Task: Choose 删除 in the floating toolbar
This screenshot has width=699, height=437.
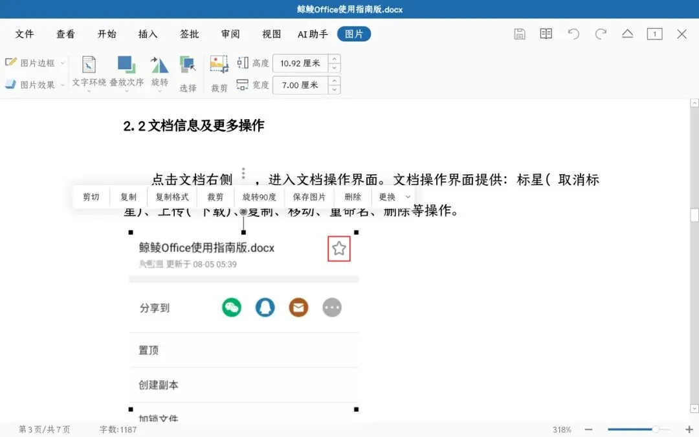Action: click(x=353, y=197)
